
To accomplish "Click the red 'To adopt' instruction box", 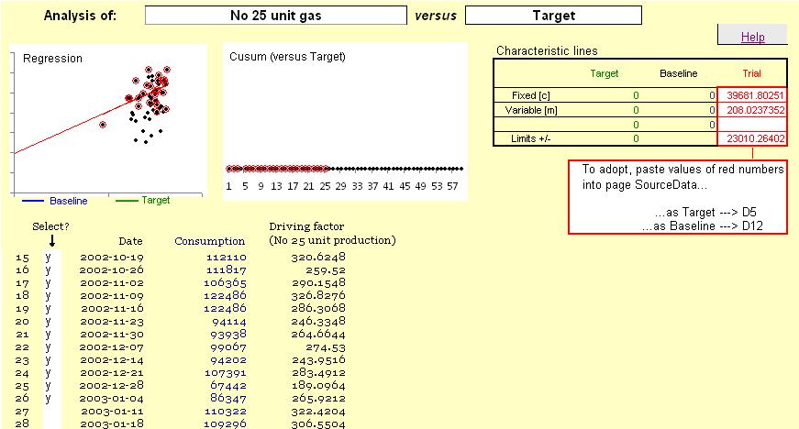I will pyautogui.click(x=678, y=197).
